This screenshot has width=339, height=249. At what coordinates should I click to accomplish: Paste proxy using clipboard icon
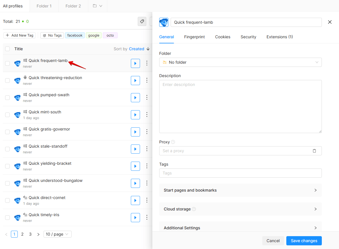click(314, 151)
